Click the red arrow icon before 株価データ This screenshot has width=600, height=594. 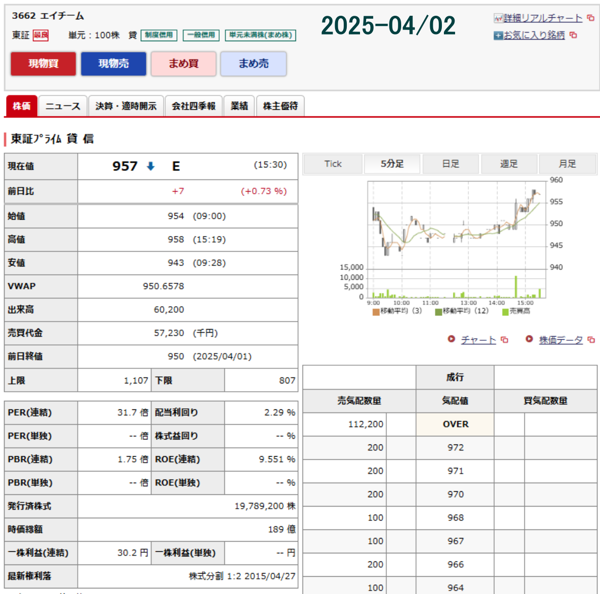[529, 339]
